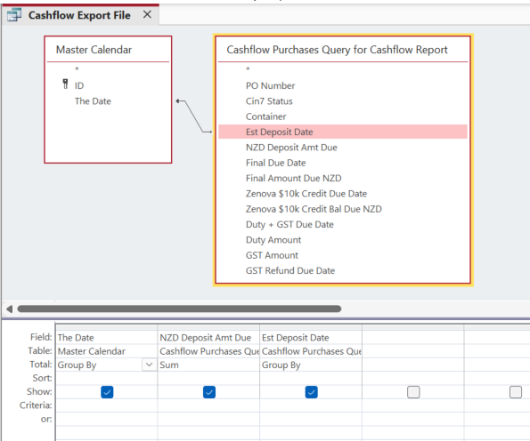Select Final Amount Due NZD field
This screenshot has height=441, width=530.
(293, 178)
